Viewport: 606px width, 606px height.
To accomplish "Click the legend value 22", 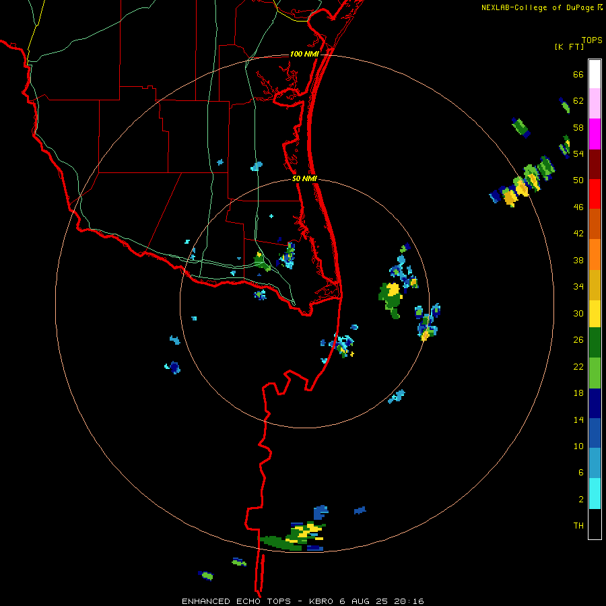I will coord(578,366).
